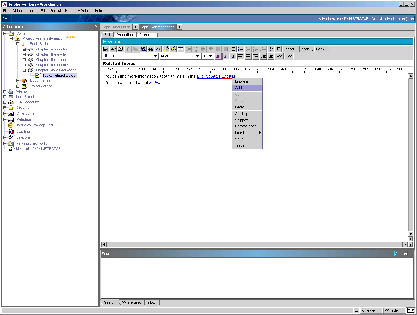Open the Insert toolbar dropdown button
This screenshot has width=417, height=315.
[x=307, y=49]
